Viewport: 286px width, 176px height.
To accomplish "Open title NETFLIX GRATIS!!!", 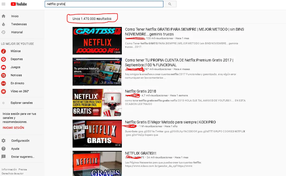I will [x=140, y=153].
